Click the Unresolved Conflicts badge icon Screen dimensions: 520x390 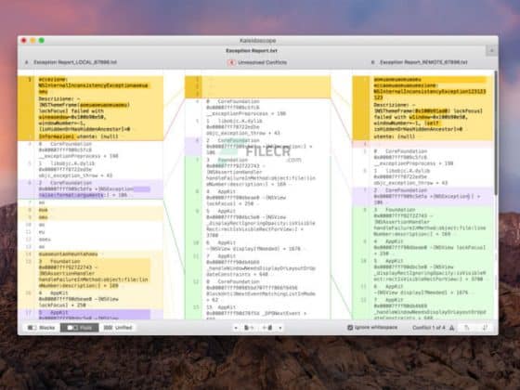231,62
